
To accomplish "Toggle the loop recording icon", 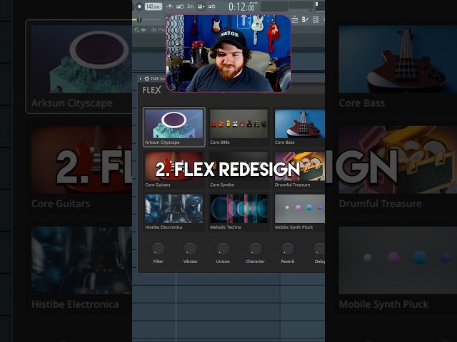I will coord(212,6).
